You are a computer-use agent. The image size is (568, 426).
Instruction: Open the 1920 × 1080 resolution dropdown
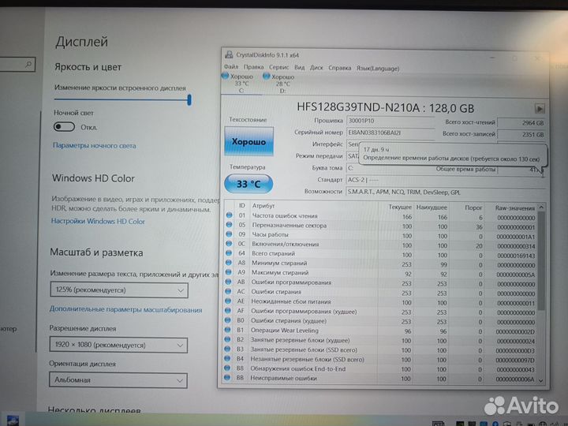[x=118, y=345]
